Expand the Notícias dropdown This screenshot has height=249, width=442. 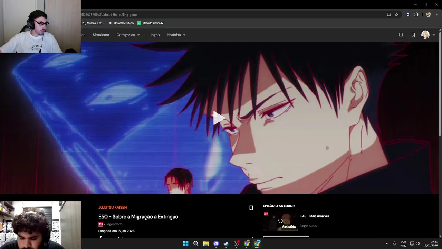(x=176, y=35)
